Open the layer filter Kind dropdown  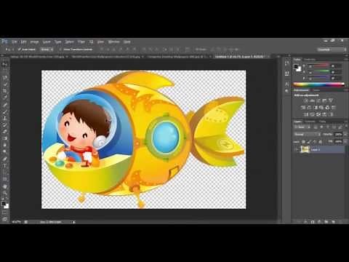pyautogui.click(x=302, y=127)
